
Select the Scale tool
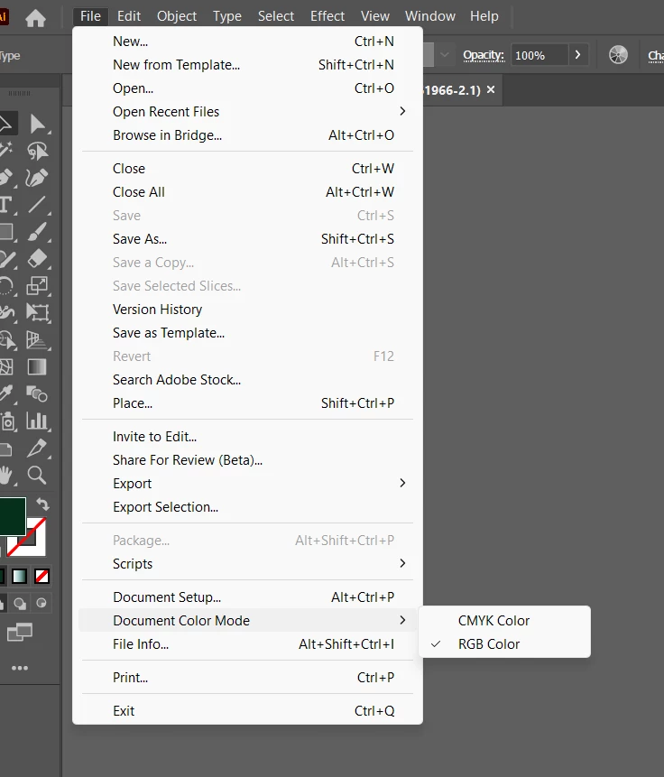point(38,285)
